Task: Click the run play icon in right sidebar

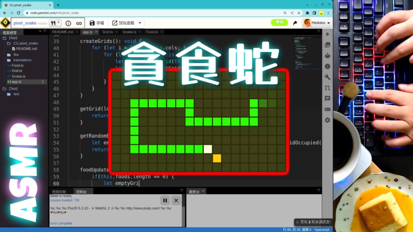Action: pyautogui.click(x=328, y=34)
